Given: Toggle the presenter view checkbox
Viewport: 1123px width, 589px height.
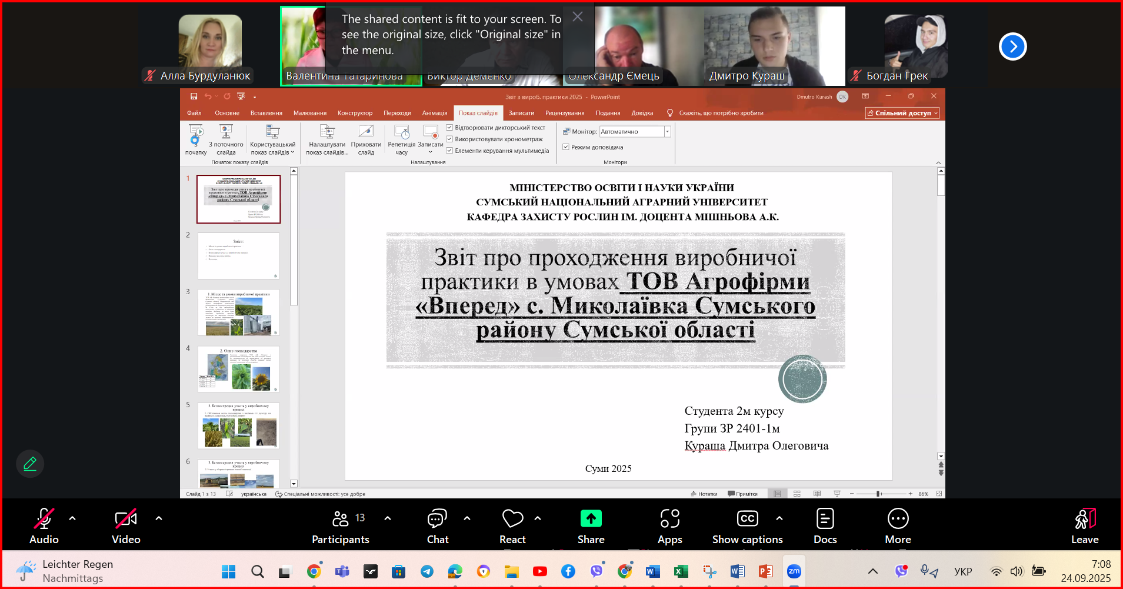Looking at the screenshot, I should click(566, 147).
